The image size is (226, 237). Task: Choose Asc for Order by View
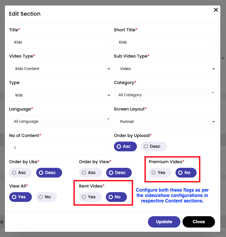(x=90, y=173)
